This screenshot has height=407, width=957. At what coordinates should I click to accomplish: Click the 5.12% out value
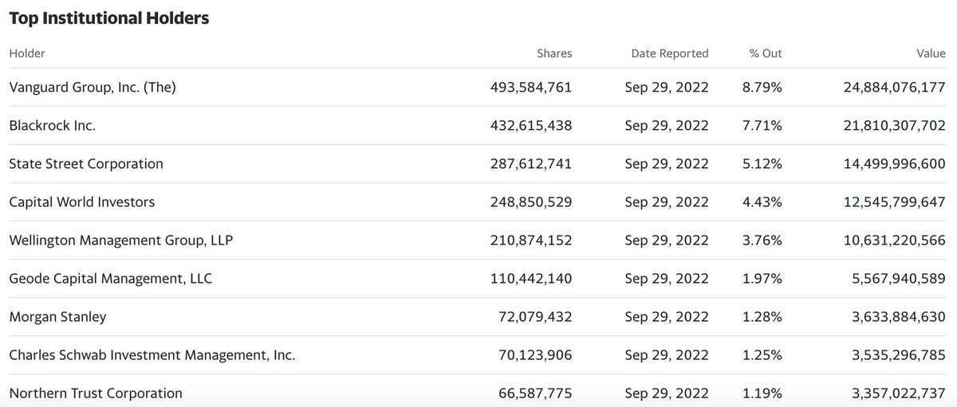(x=762, y=164)
